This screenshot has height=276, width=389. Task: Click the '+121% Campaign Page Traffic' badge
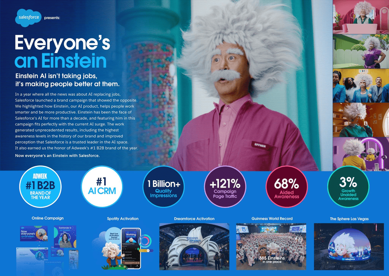(225, 186)
